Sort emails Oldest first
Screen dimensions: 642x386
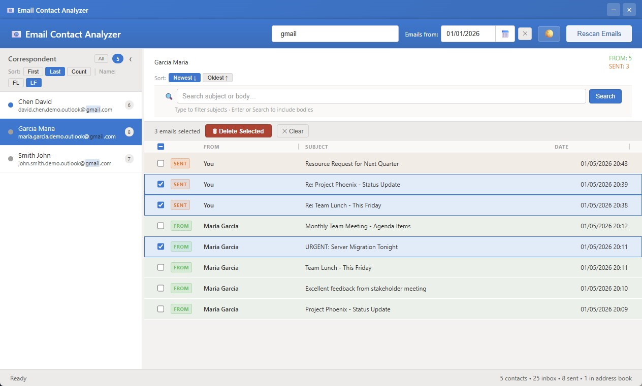[217, 78]
